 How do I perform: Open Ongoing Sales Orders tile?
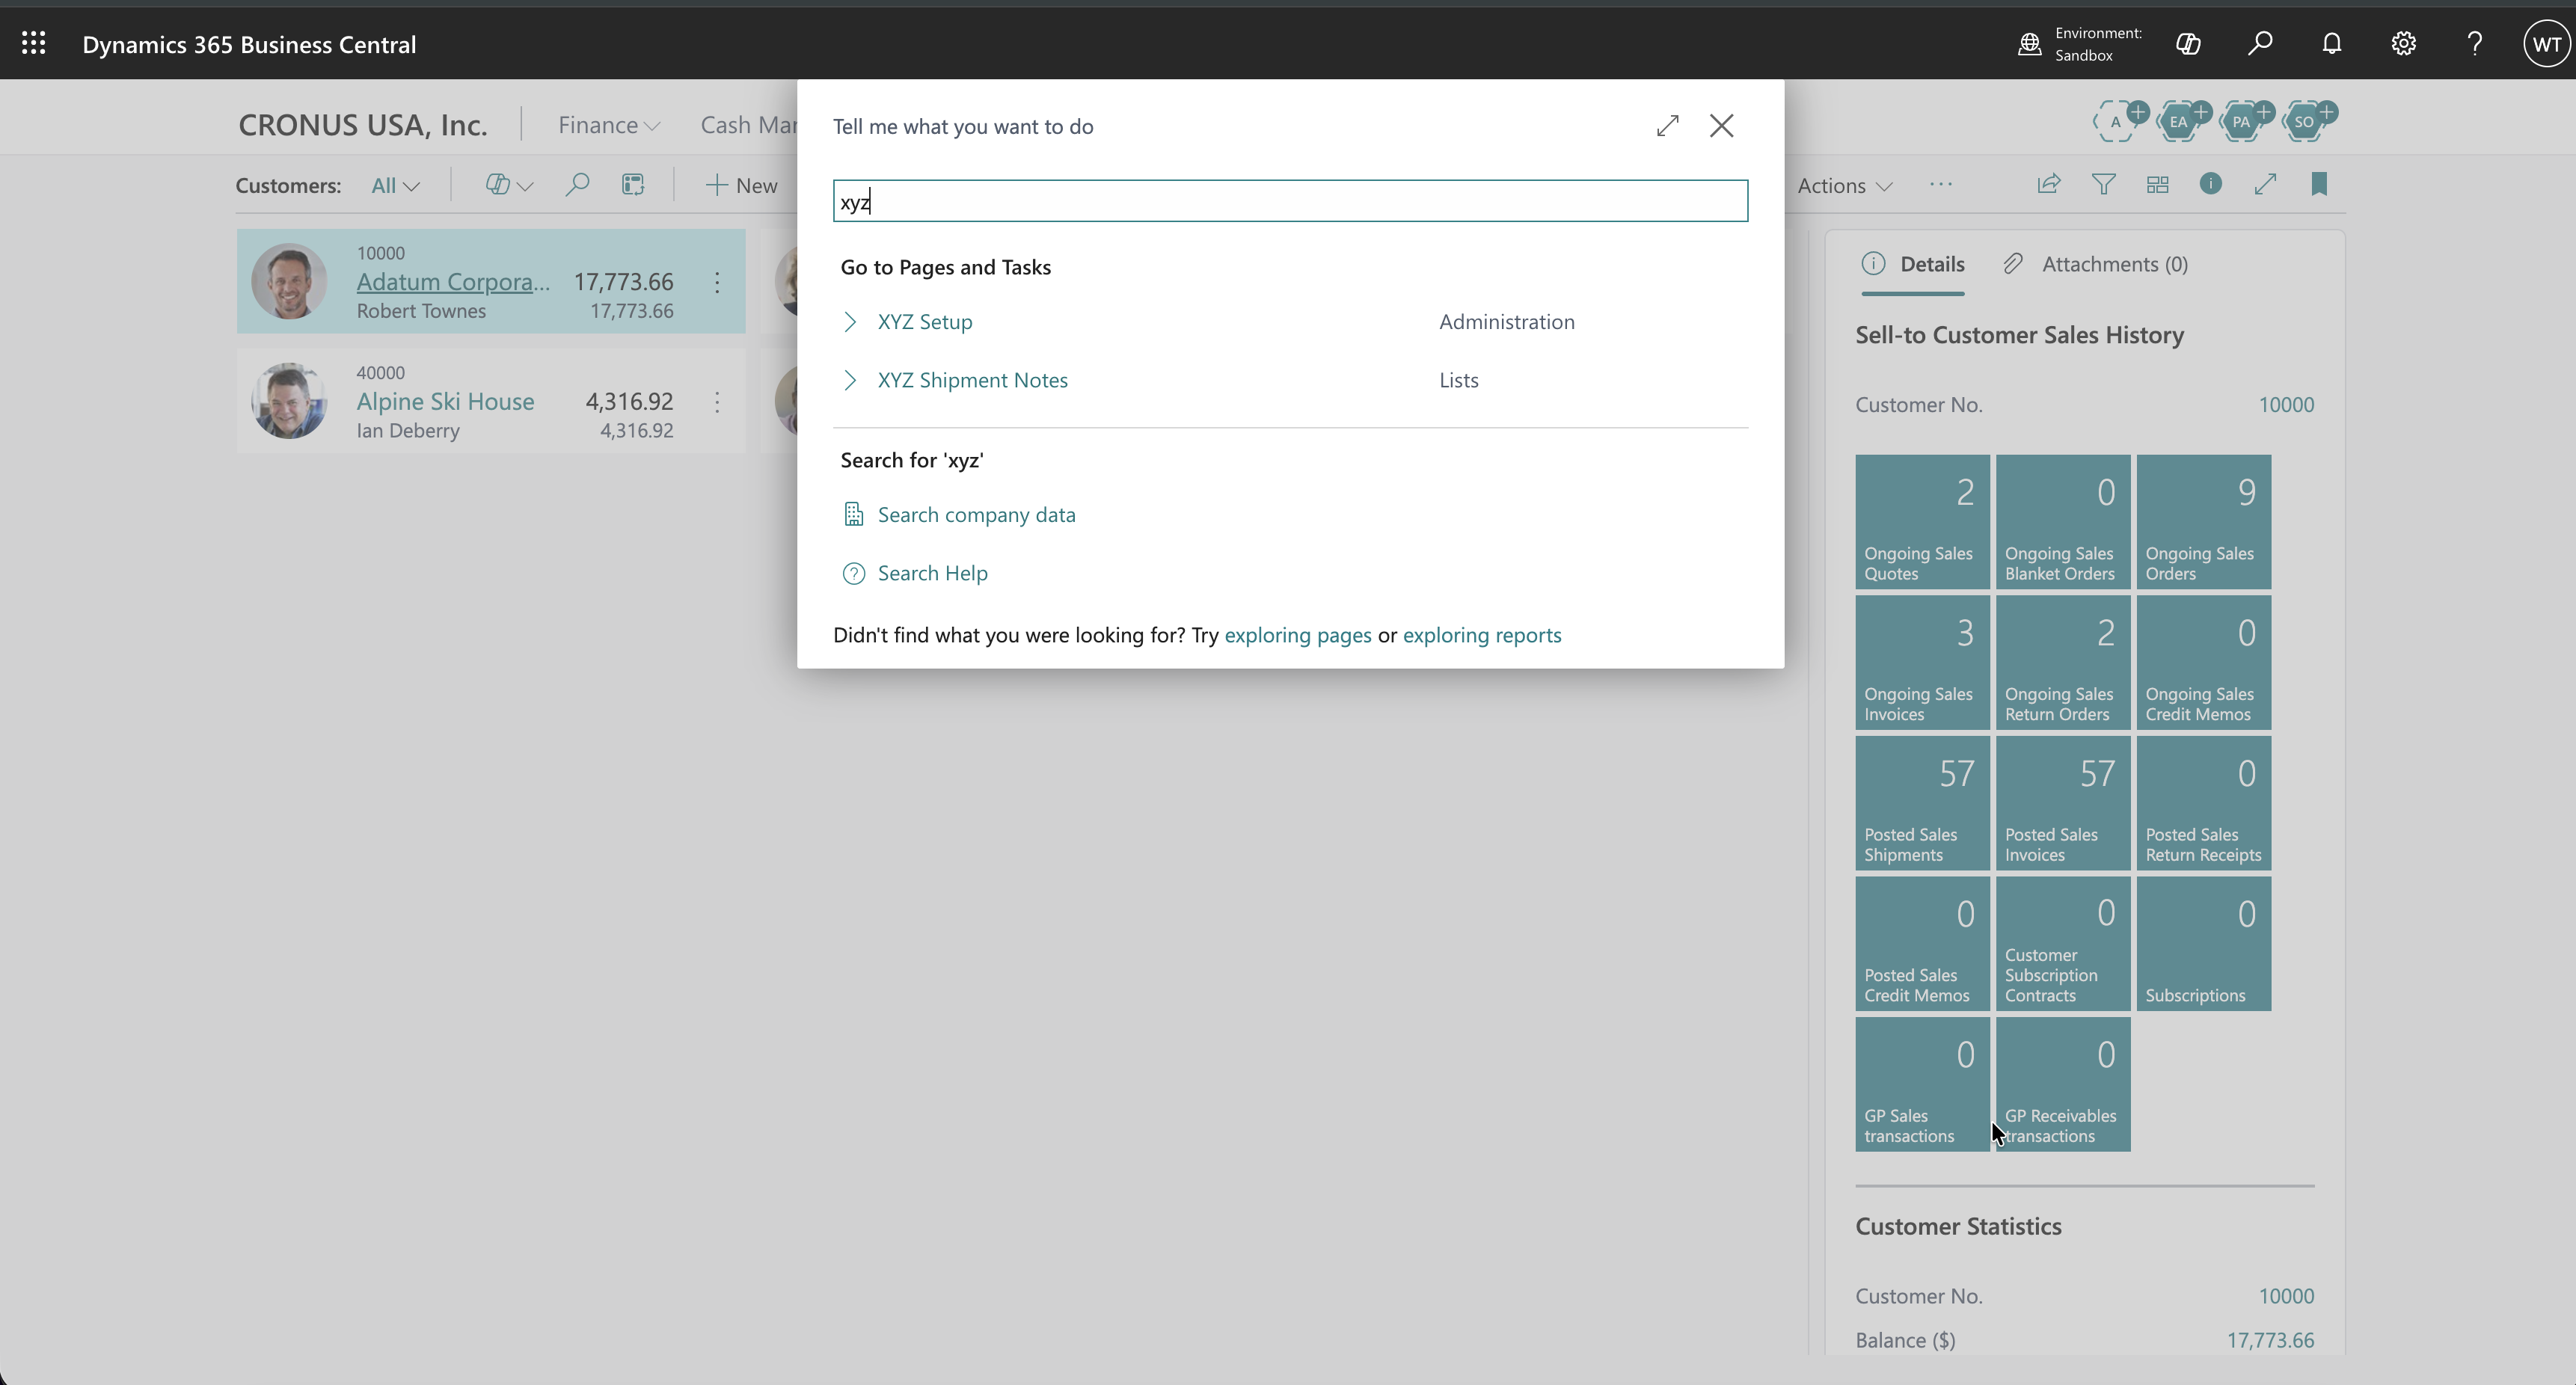(2204, 522)
